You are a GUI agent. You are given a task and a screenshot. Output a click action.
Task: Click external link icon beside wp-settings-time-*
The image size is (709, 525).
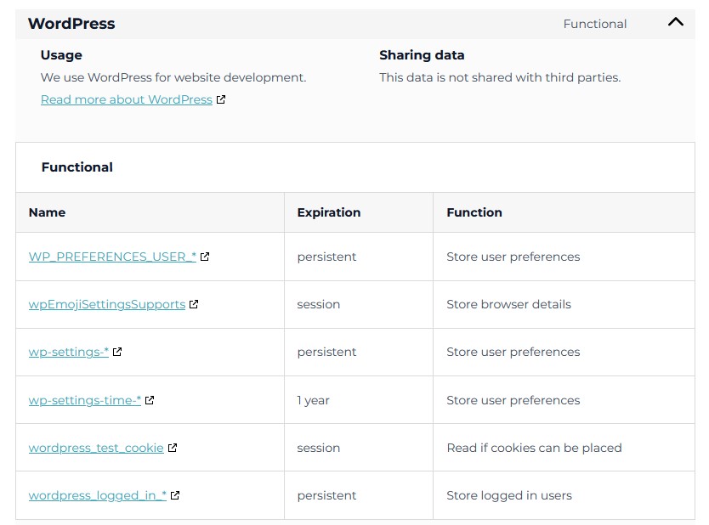(150, 400)
